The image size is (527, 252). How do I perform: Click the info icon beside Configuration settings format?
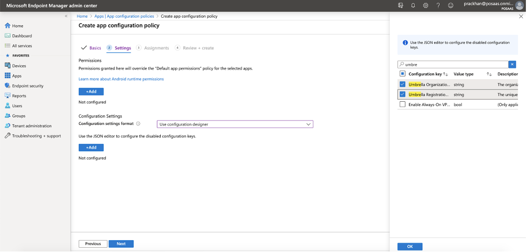pos(138,123)
